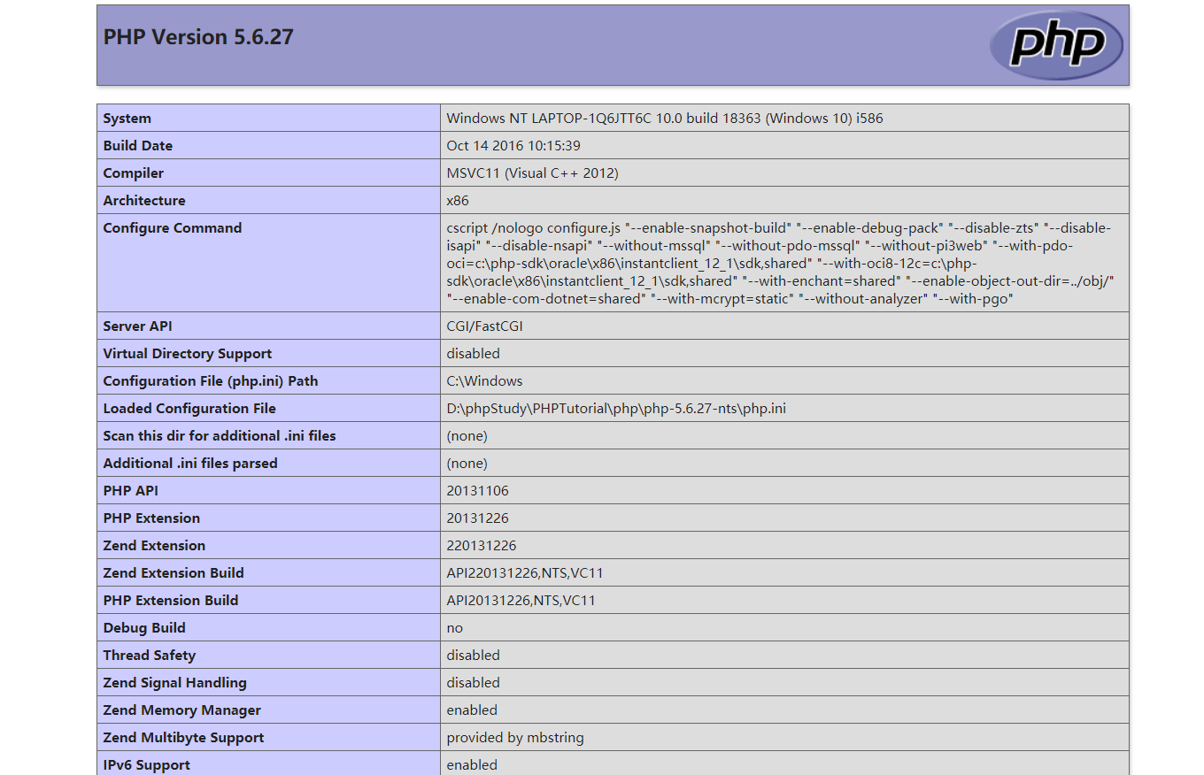Click the PHP logo in the header
Screen dimensions: 1204x775
[x=1056, y=45]
